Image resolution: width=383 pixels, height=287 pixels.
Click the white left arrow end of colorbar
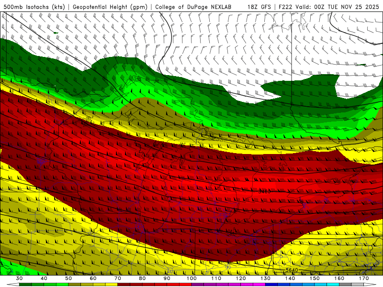click(x=13, y=285)
